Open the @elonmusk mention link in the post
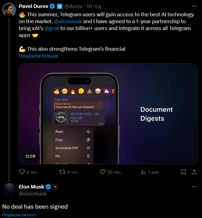Image resolution: width=202 pixels, height=218 pixels. coord(68,21)
